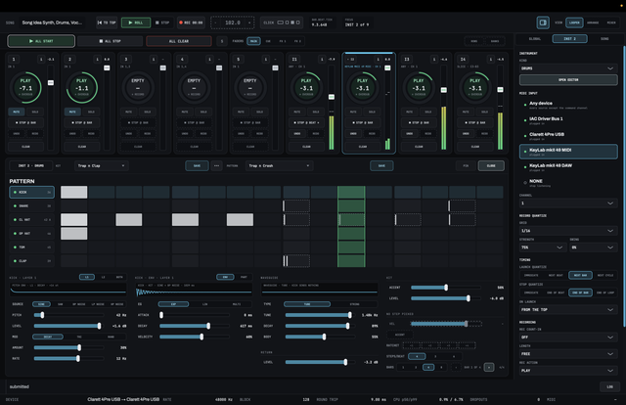Toggle Solo on track 1

coord(35,112)
